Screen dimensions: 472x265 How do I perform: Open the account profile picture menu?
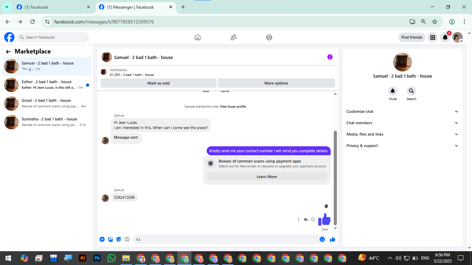pyautogui.click(x=457, y=37)
